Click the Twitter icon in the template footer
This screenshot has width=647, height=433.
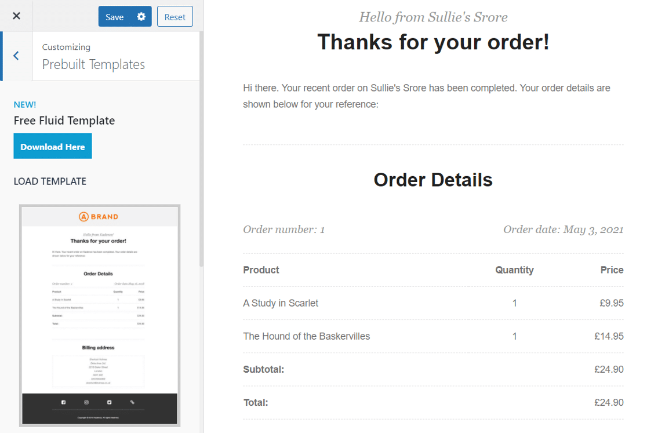click(x=108, y=402)
